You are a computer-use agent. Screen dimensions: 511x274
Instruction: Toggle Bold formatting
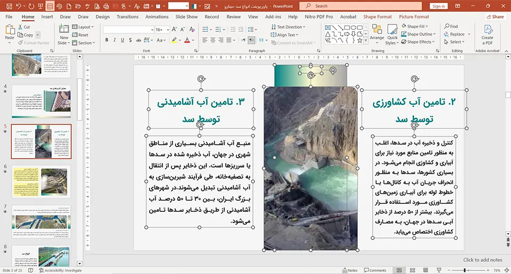(x=106, y=40)
